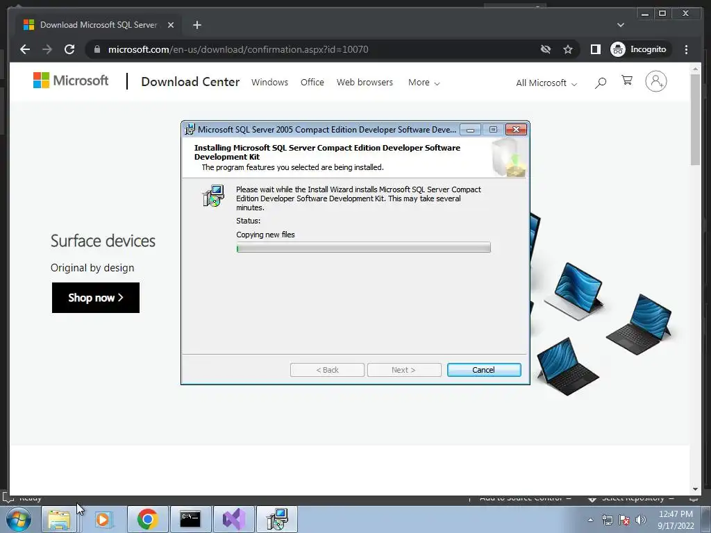The image size is (711, 533).
Task: Switch to Visual Studio in taskbar
Action: pos(233,519)
